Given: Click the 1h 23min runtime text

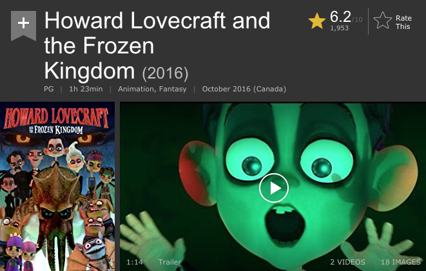Looking at the screenshot, I should coord(86,89).
